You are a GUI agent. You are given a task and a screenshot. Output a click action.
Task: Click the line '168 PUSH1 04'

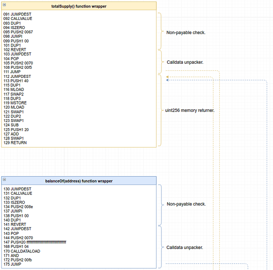(16, 247)
